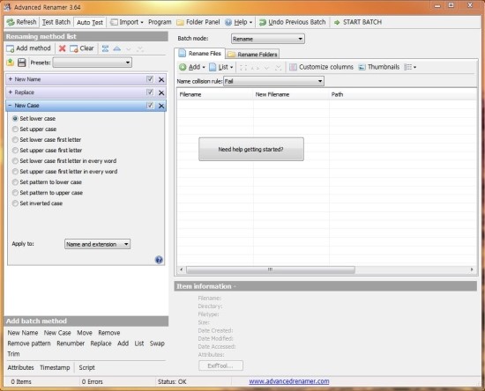Click the load preset folder icon

click(x=11, y=63)
